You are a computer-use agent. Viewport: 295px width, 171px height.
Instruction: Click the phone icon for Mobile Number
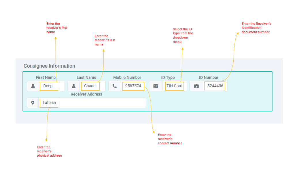[x=115, y=86]
